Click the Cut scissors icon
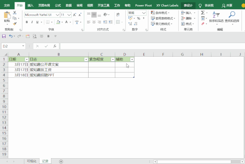This screenshot has height=164, width=245. tap(15, 13)
